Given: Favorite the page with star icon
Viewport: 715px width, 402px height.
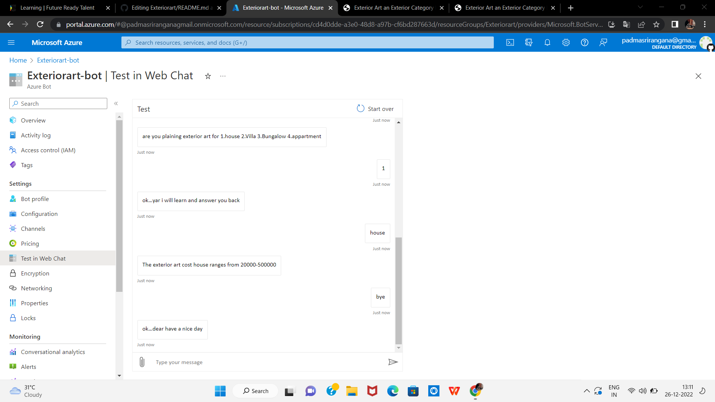Looking at the screenshot, I should point(208,76).
